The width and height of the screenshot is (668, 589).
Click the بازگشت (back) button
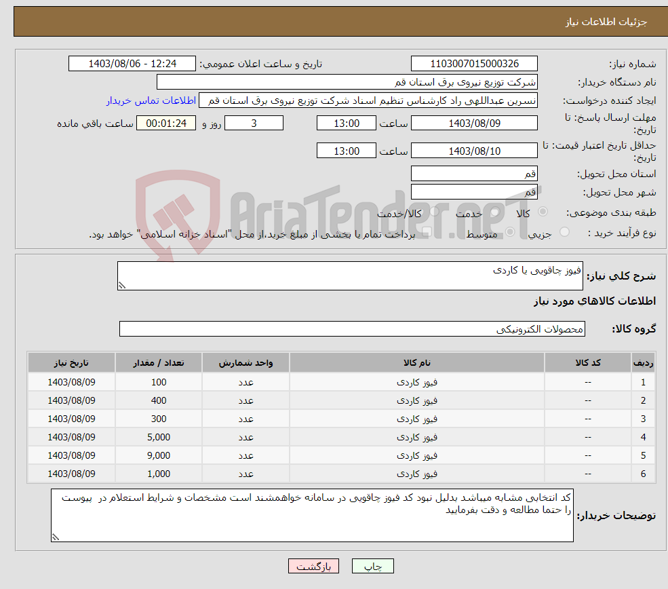tap(313, 566)
